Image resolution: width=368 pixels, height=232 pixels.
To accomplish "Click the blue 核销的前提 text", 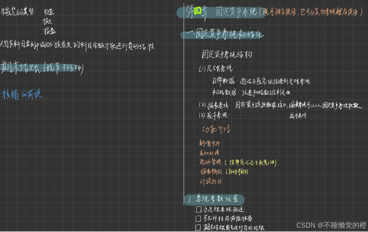I will pyautogui.click(x=22, y=94).
